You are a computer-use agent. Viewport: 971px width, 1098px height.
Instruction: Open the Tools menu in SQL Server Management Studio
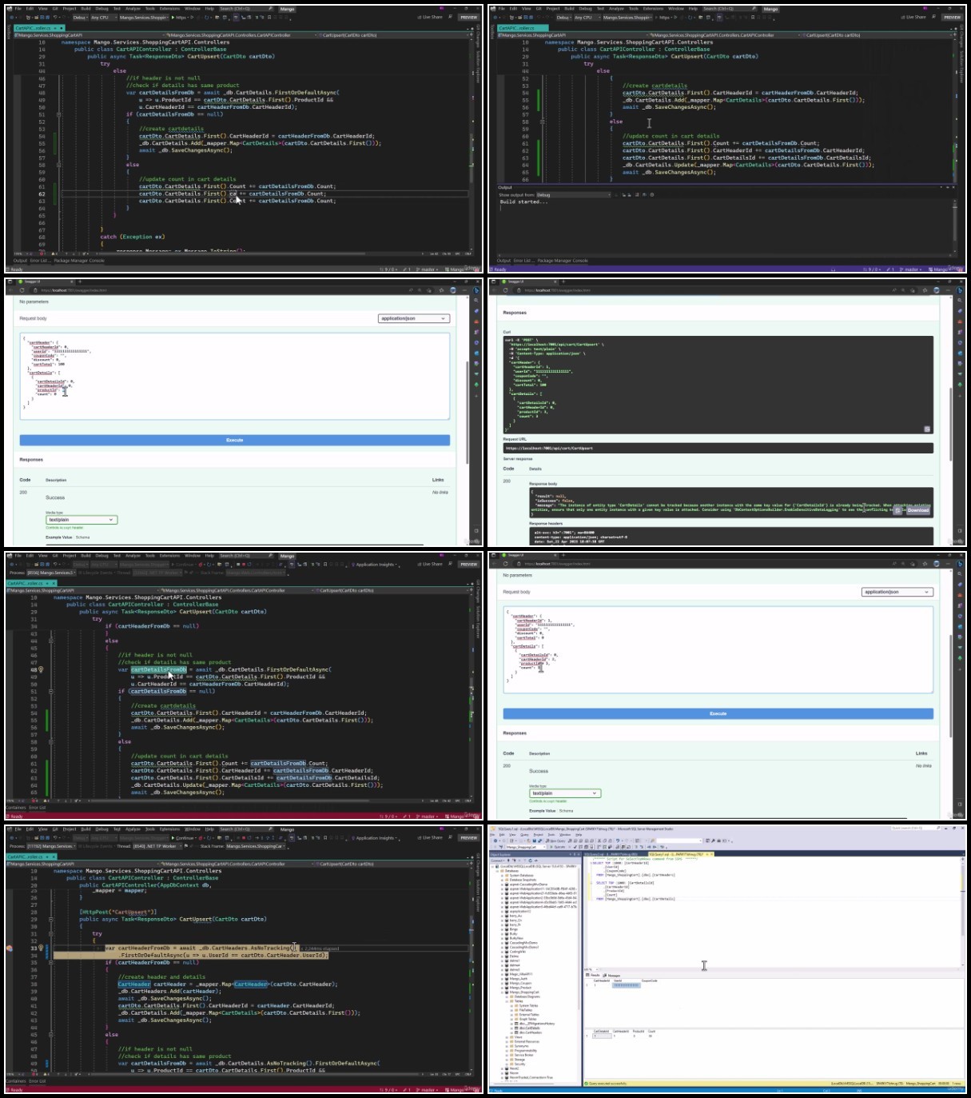coord(551,835)
